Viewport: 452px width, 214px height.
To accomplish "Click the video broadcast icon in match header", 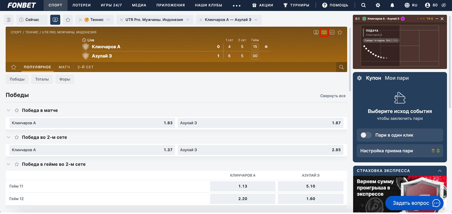I will point(316,32).
